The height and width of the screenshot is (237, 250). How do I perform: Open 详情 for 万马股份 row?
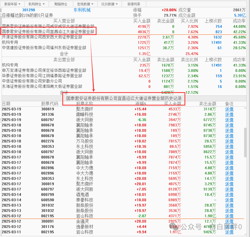point(229,141)
